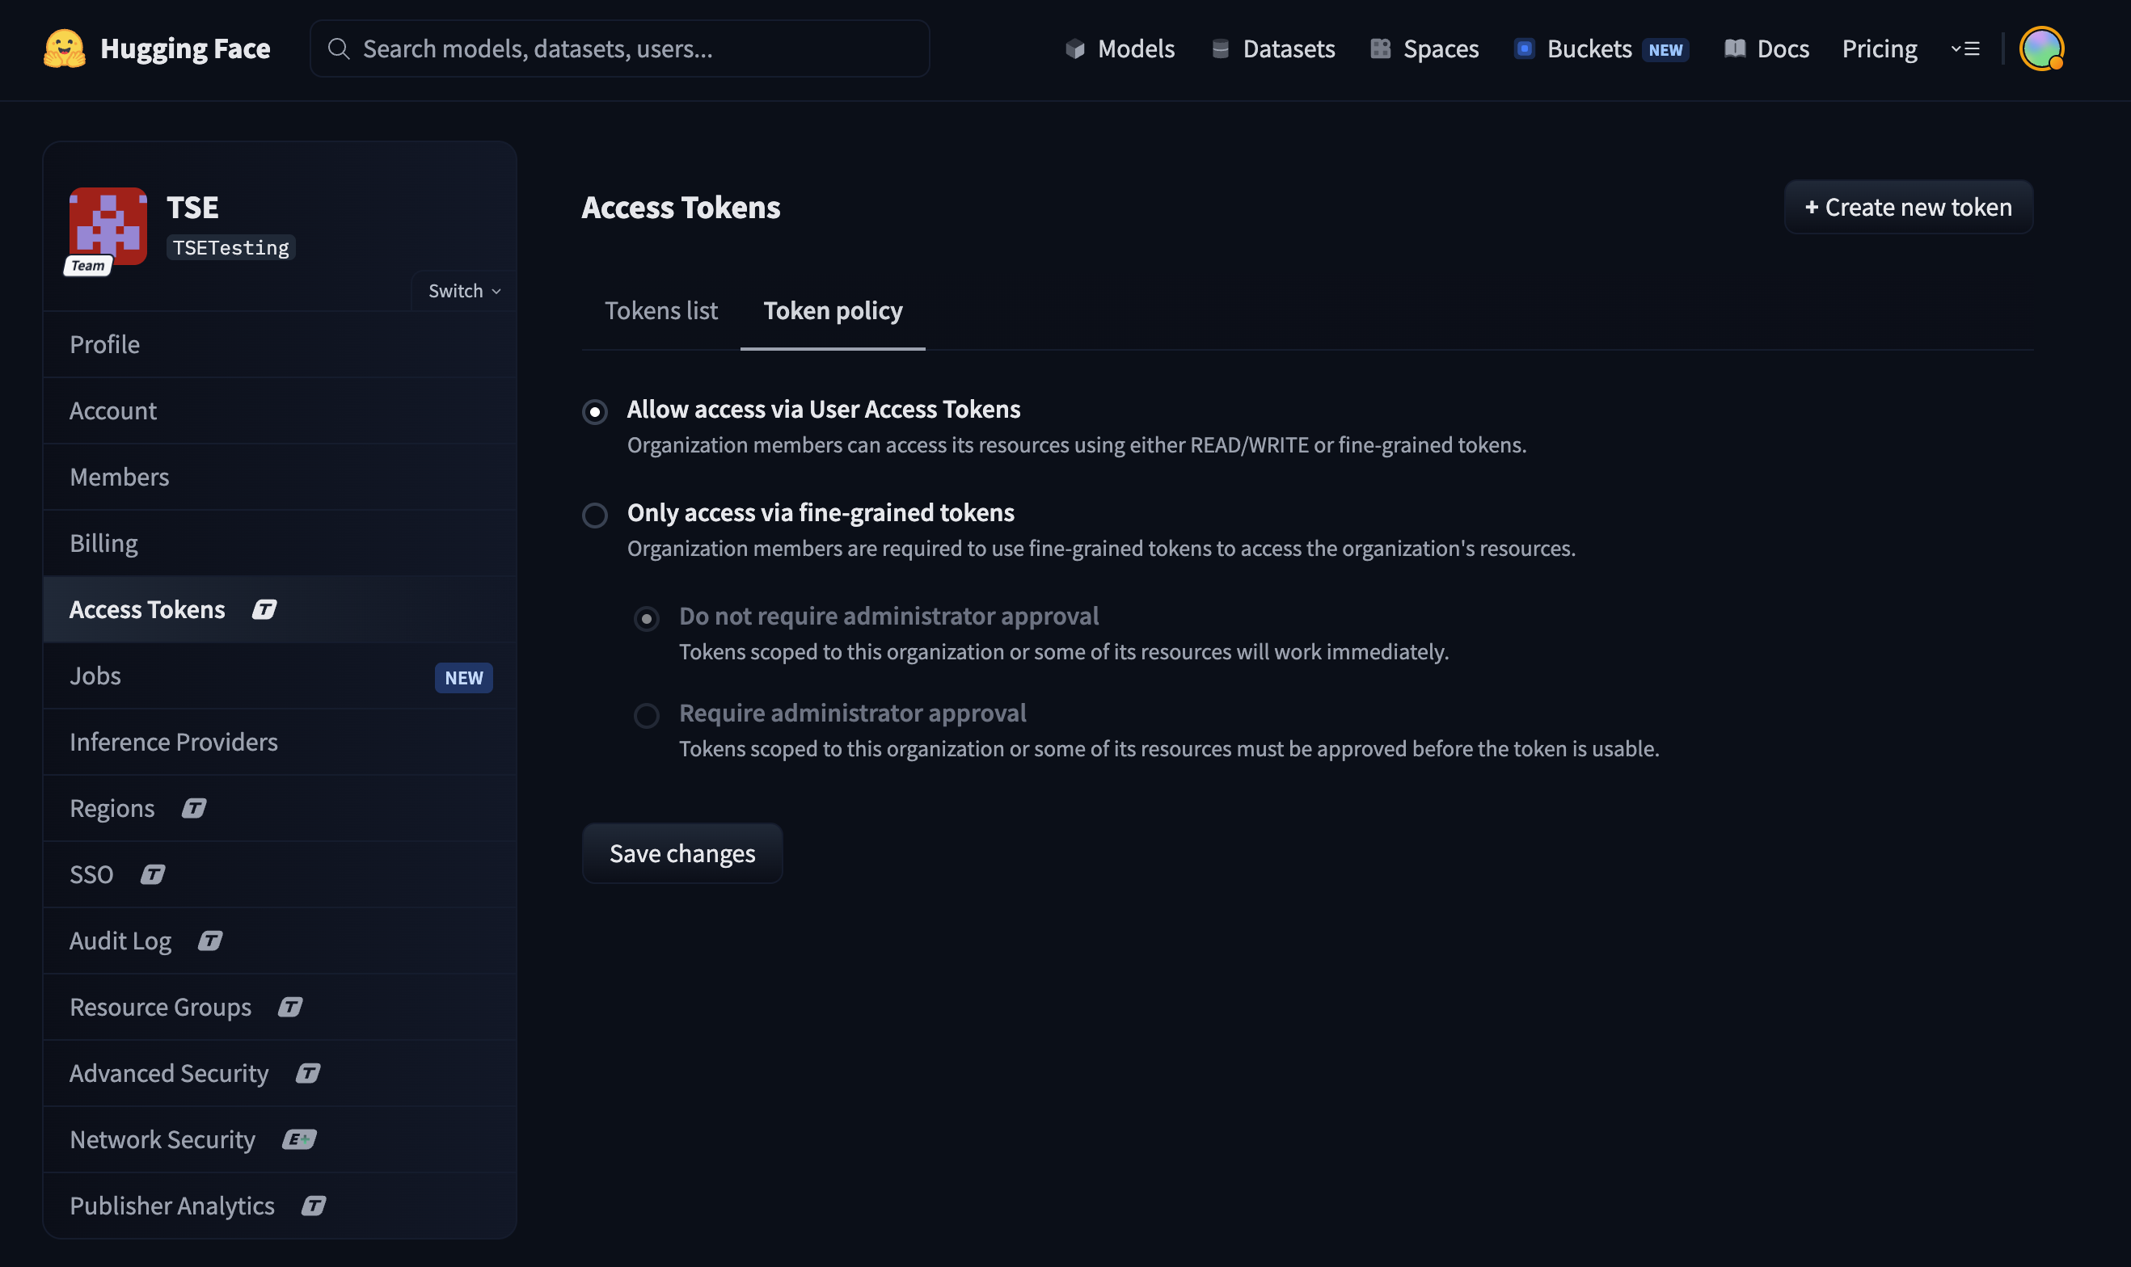Switch to the Tokens list tab
The width and height of the screenshot is (2131, 1267).
pyautogui.click(x=660, y=311)
